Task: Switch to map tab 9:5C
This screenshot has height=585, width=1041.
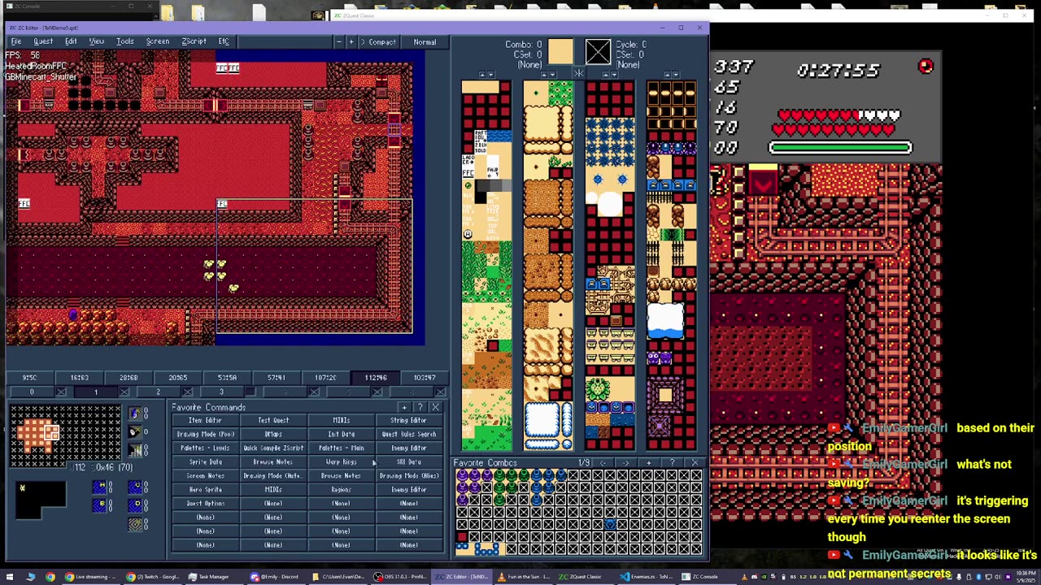Action: [30, 377]
